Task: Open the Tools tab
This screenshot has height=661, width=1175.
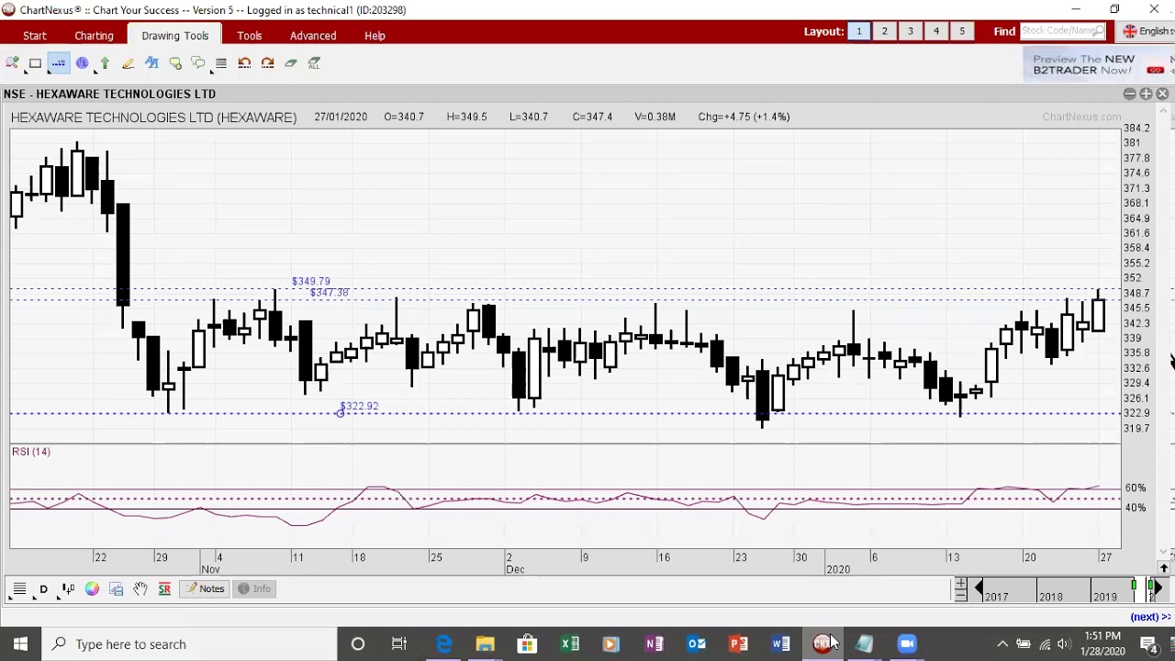Action: coord(250,36)
